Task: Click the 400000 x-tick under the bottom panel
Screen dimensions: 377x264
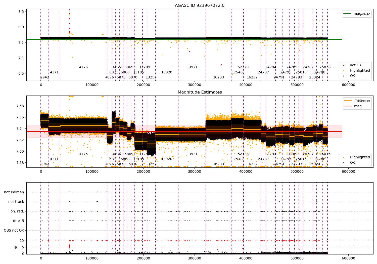Action: pos(246,258)
